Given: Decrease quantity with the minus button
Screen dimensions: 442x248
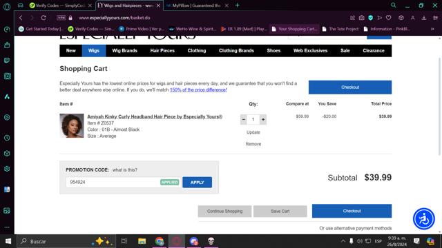Looking at the screenshot, I should pyautogui.click(x=244, y=119).
